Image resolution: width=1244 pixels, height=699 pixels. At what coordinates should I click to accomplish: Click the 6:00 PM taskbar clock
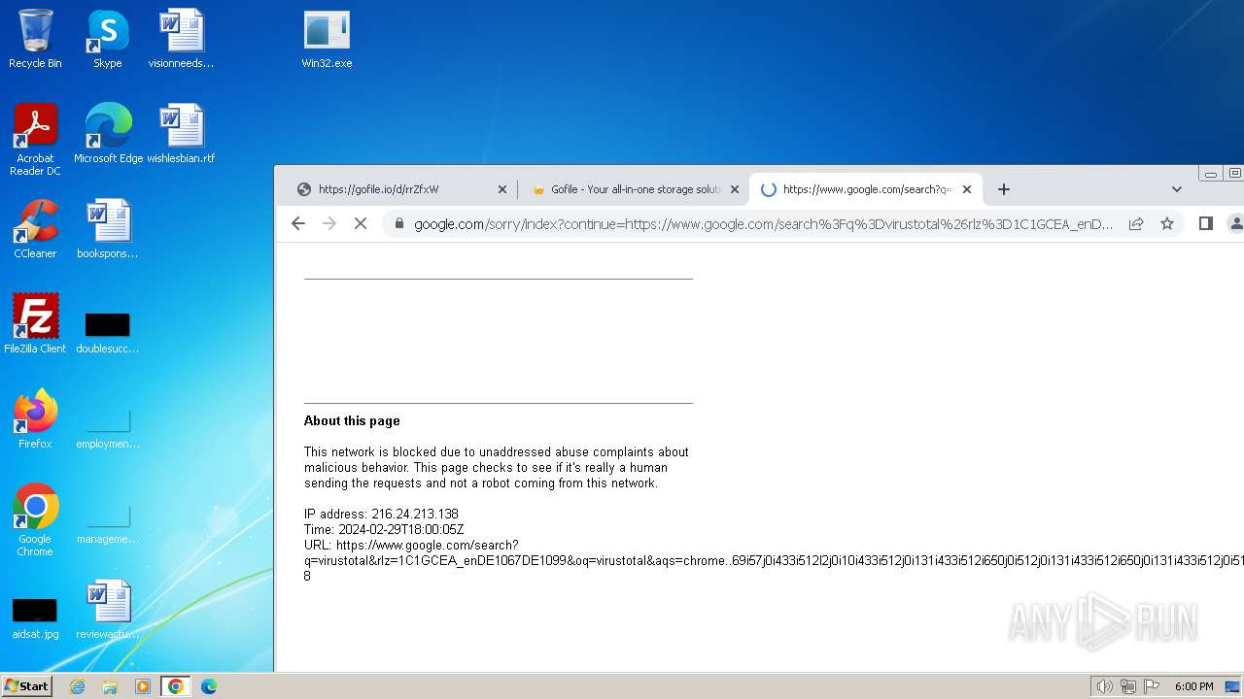[x=1193, y=686]
